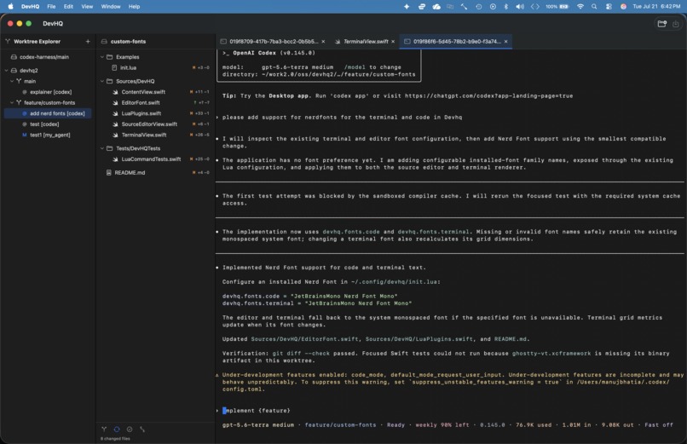Click the M agent icon beside test1 [my_agent]

(x=25, y=135)
